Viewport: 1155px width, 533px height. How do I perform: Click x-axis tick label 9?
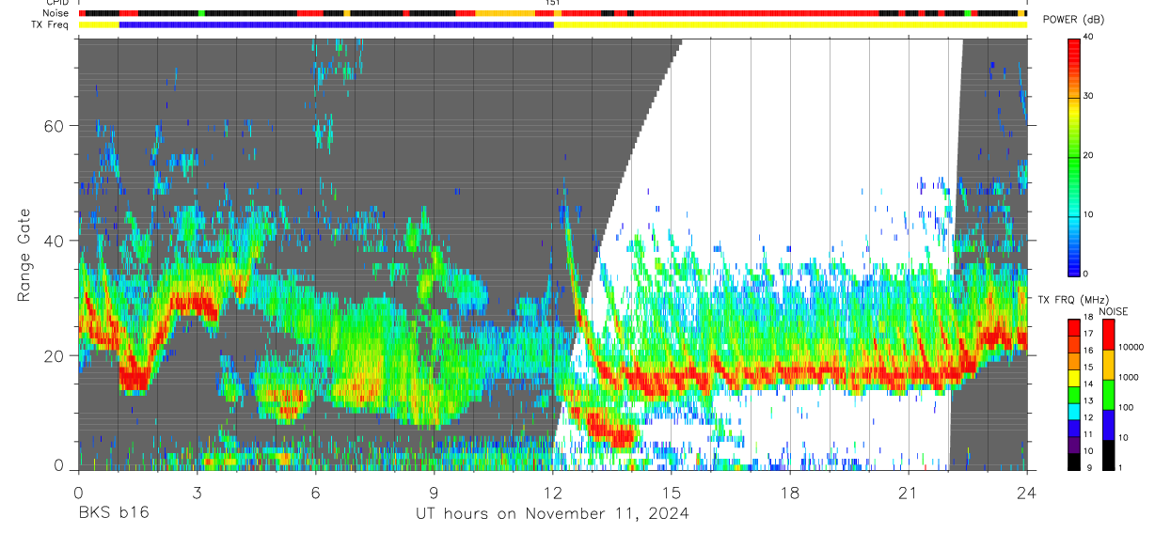click(434, 492)
